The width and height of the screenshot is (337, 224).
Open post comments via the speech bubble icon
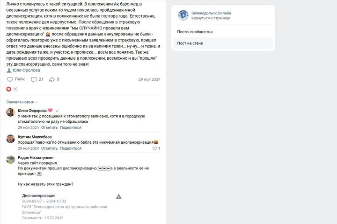tap(34, 79)
